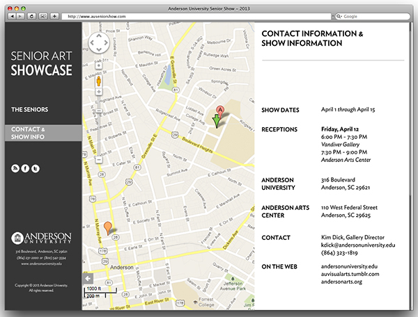Click the red marker A on the map

[x=220, y=112]
